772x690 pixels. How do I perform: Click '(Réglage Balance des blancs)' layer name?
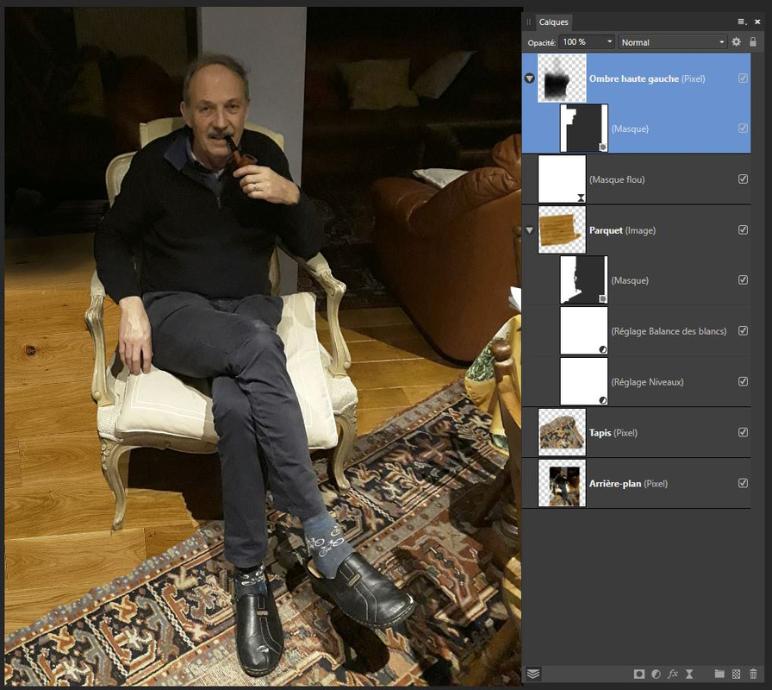click(669, 332)
